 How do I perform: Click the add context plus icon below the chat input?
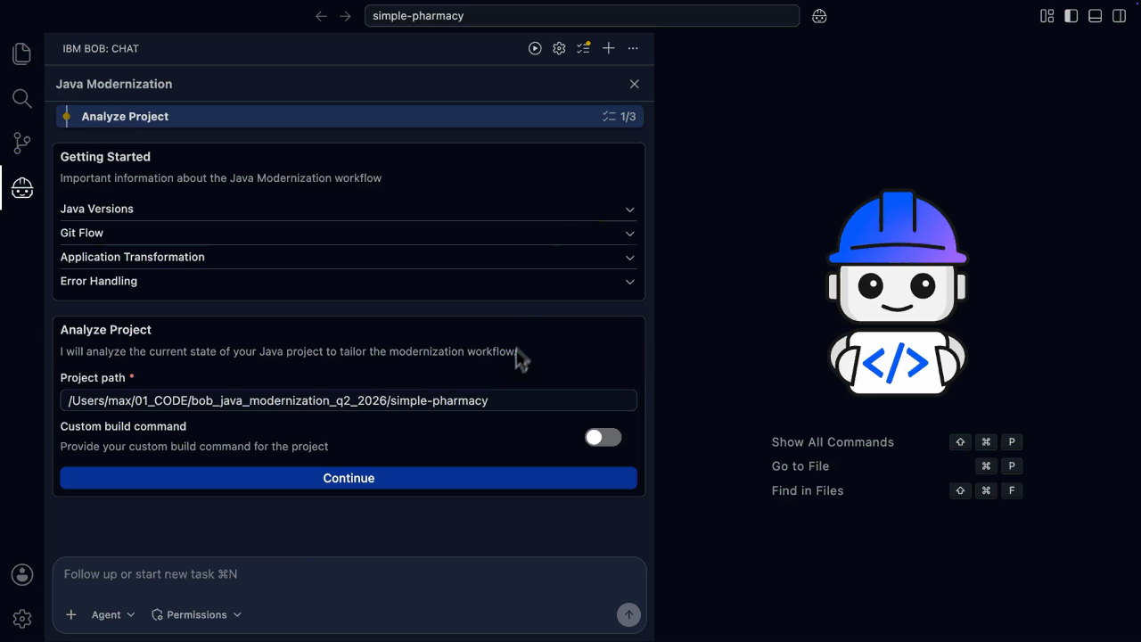(x=71, y=614)
